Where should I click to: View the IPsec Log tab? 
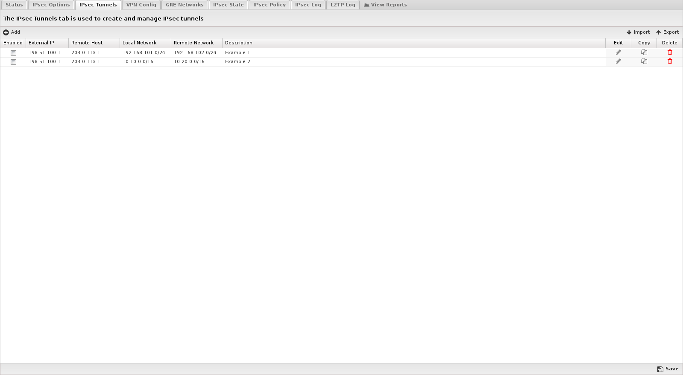tap(308, 5)
